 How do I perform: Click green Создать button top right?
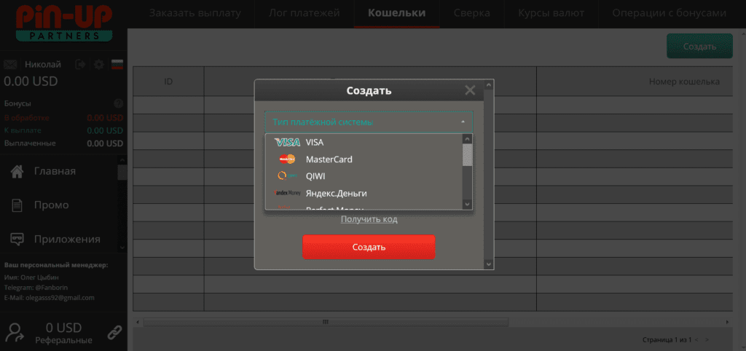click(699, 46)
